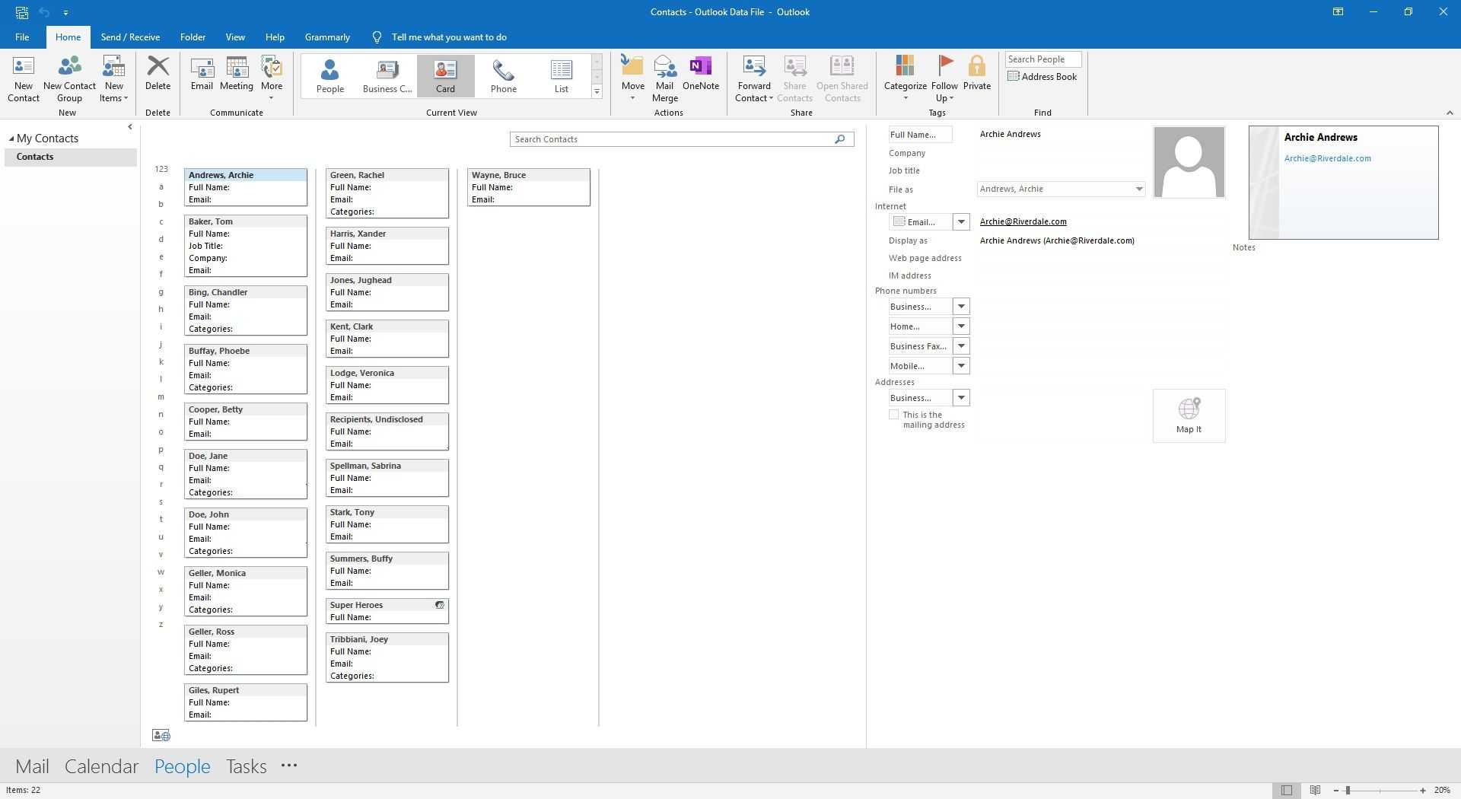1461x799 pixels.
Task: Select the Contacts folder
Action: coord(70,157)
